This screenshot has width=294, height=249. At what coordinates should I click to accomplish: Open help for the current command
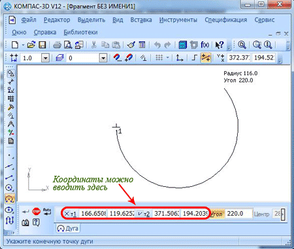tap(36, 222)
